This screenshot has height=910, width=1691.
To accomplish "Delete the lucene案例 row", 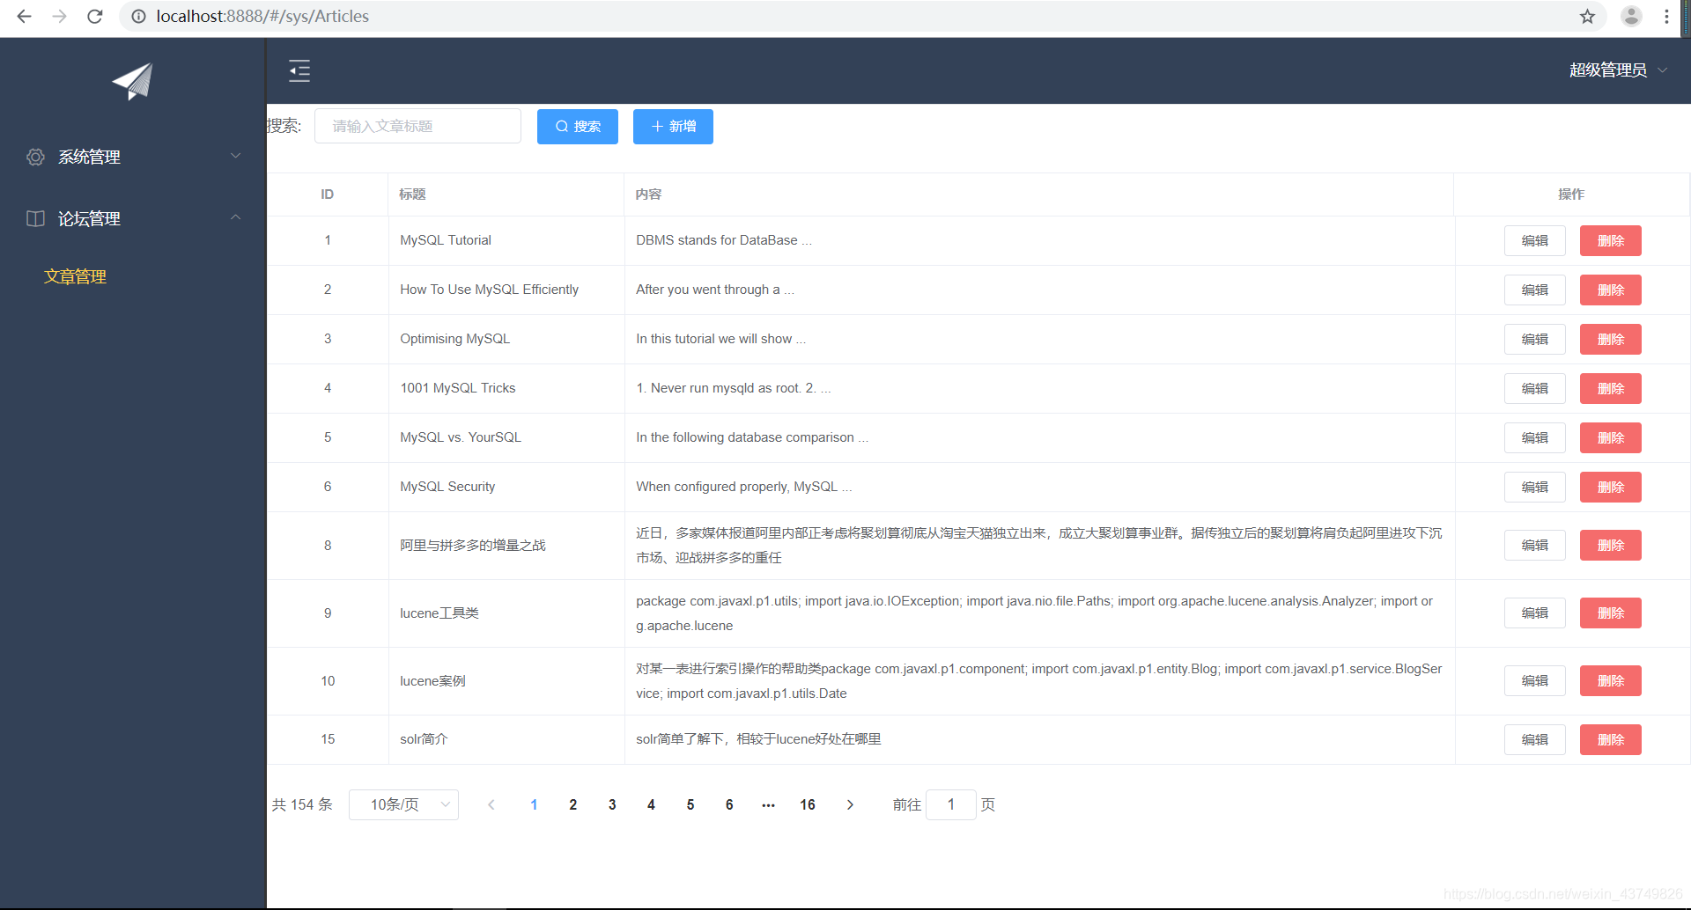I will pos(1610,680).
